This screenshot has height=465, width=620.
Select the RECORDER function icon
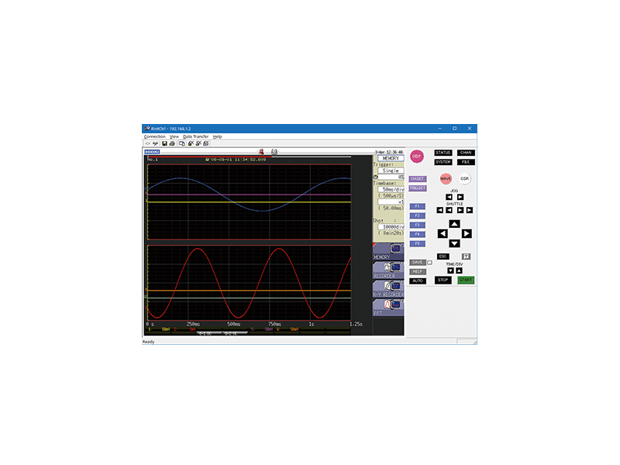tap(388, 270)
